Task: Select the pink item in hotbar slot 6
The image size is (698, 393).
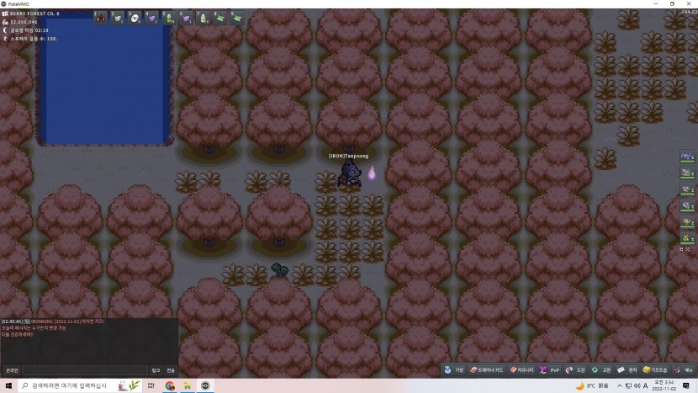Action: coord(186,18)
